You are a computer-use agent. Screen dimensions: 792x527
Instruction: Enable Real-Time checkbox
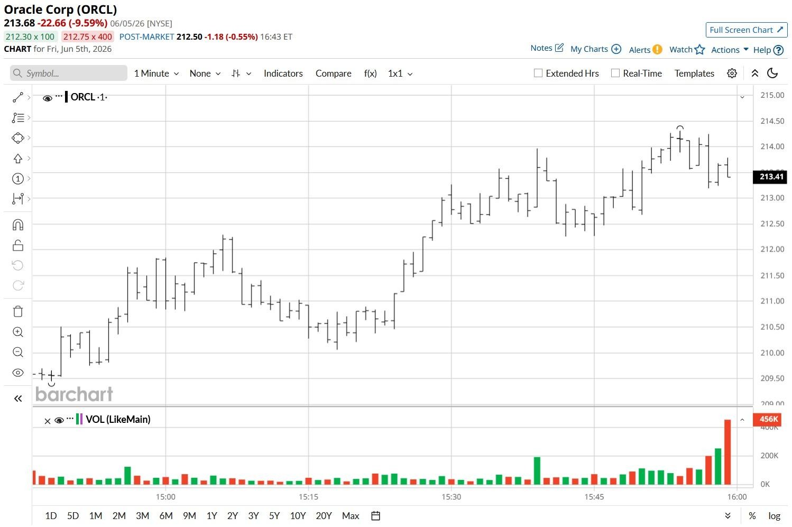(615, 73)
